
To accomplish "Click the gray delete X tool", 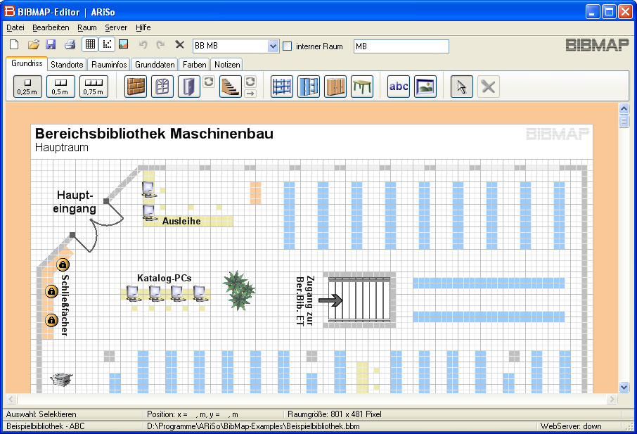I will click(489, 87).
